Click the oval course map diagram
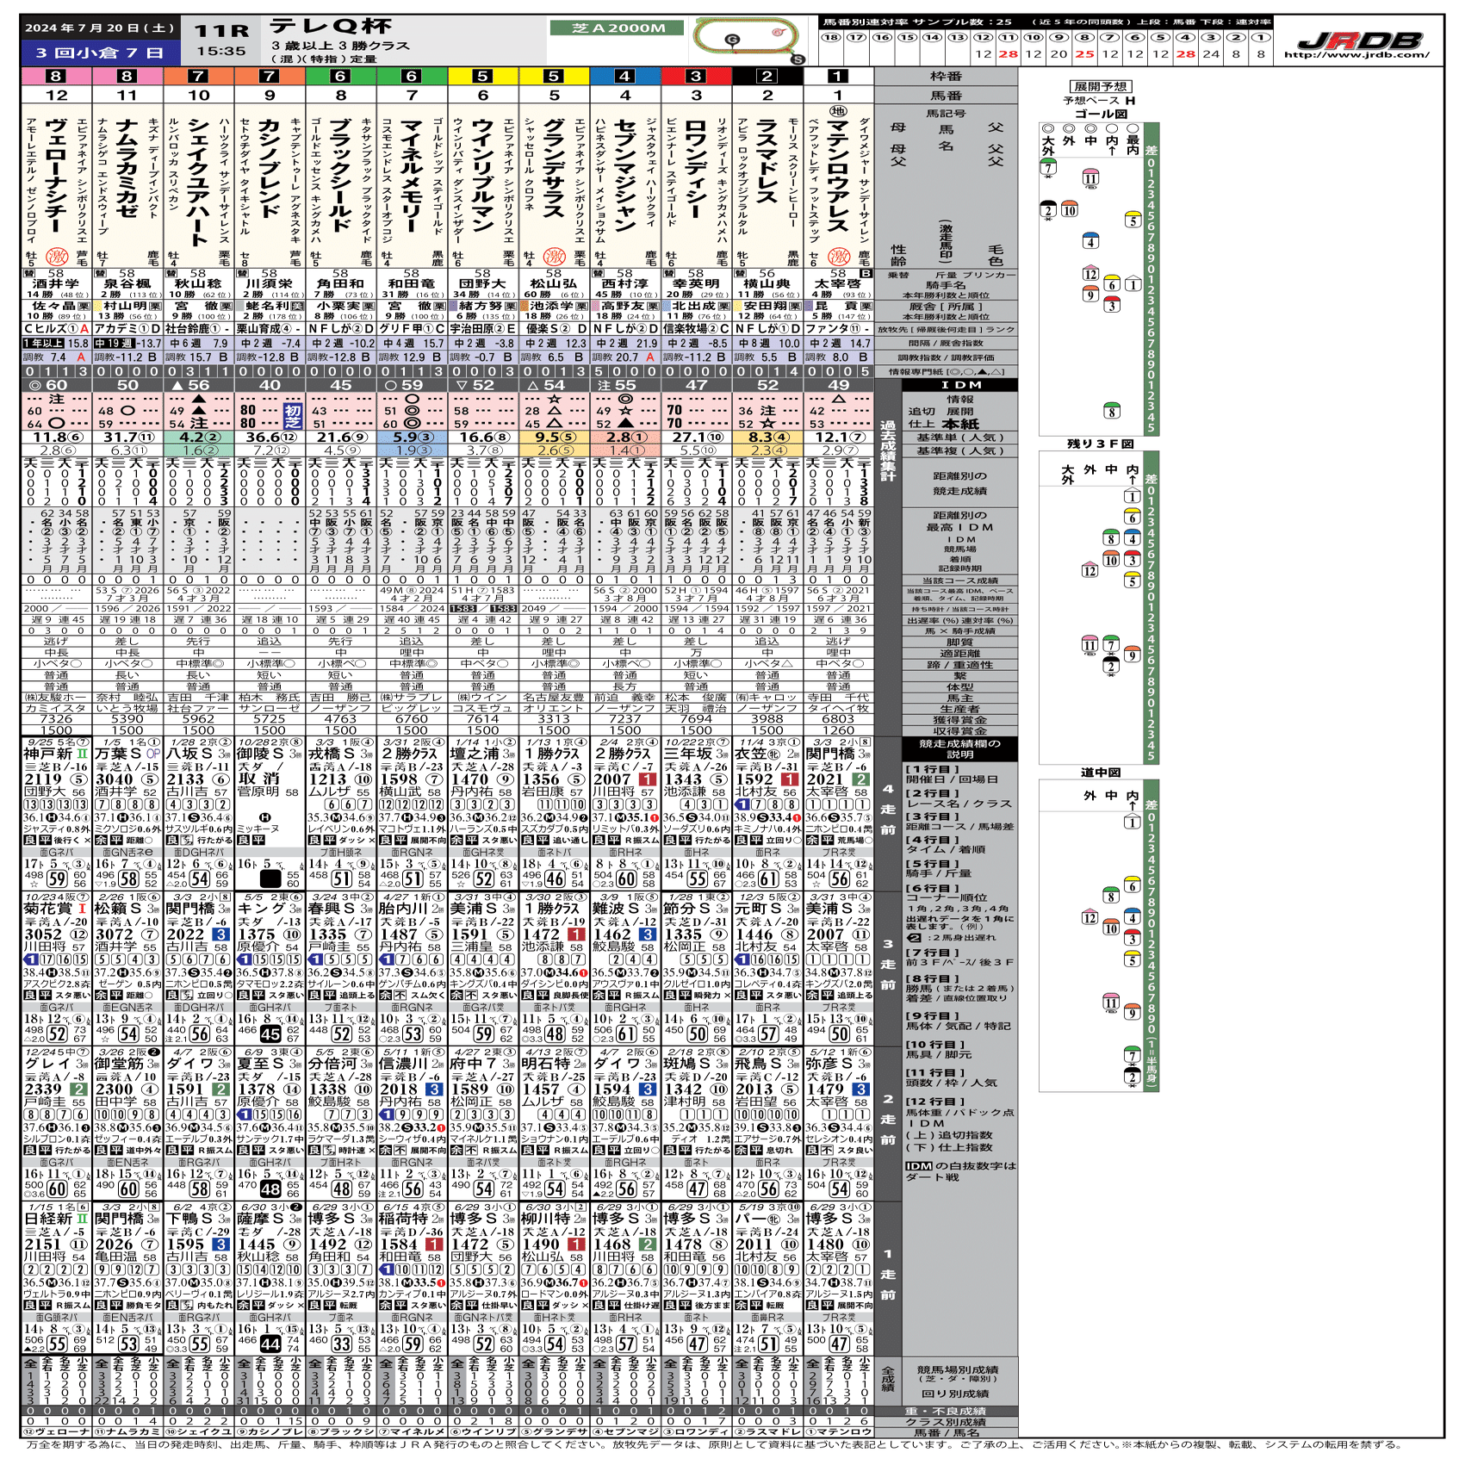This screenshot has height=1465, width=1465. point(747,38)
